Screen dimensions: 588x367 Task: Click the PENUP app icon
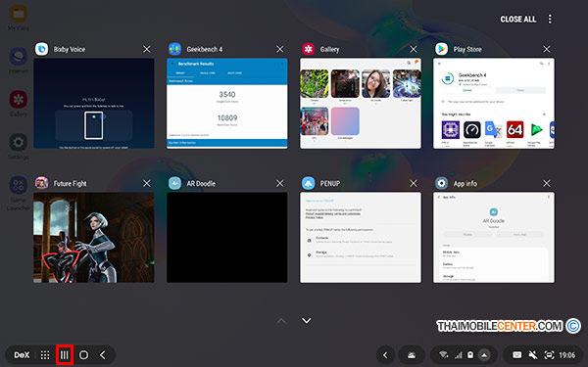click(x=309, y=183)
